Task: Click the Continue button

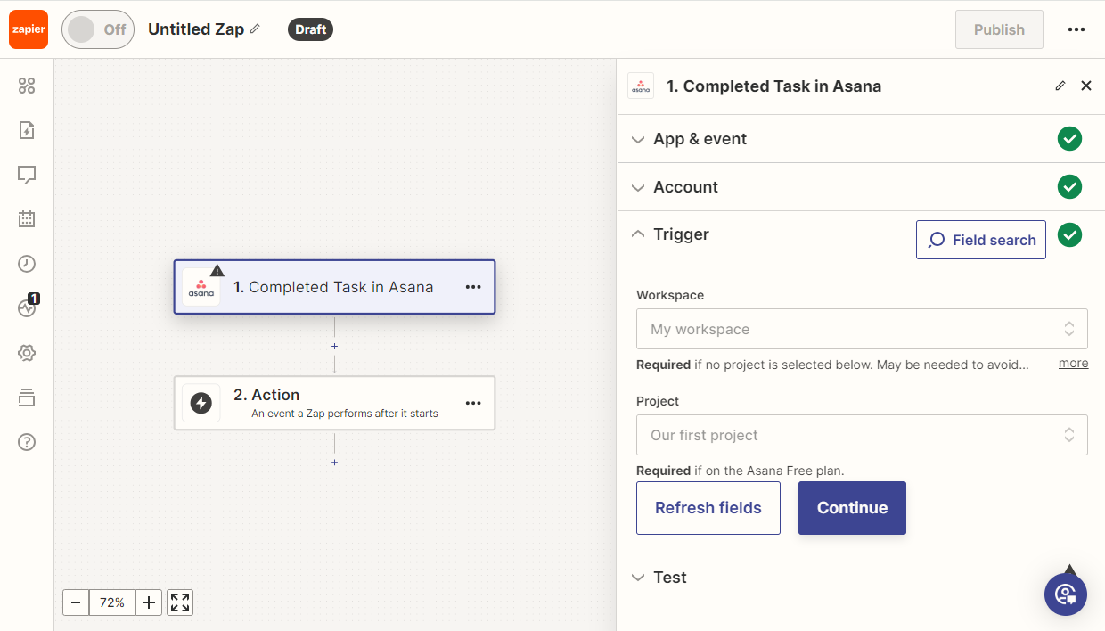Action: [852, 508]
